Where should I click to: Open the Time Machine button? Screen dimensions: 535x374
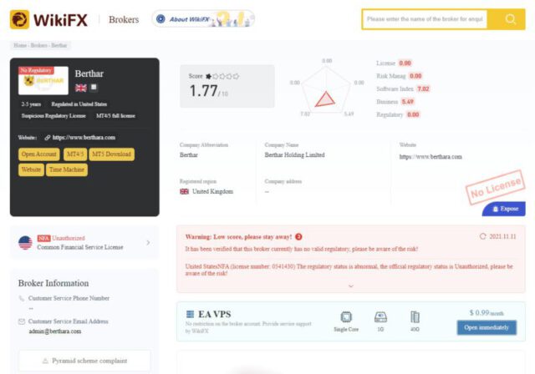pyautogui.click(x=67, y=169)
